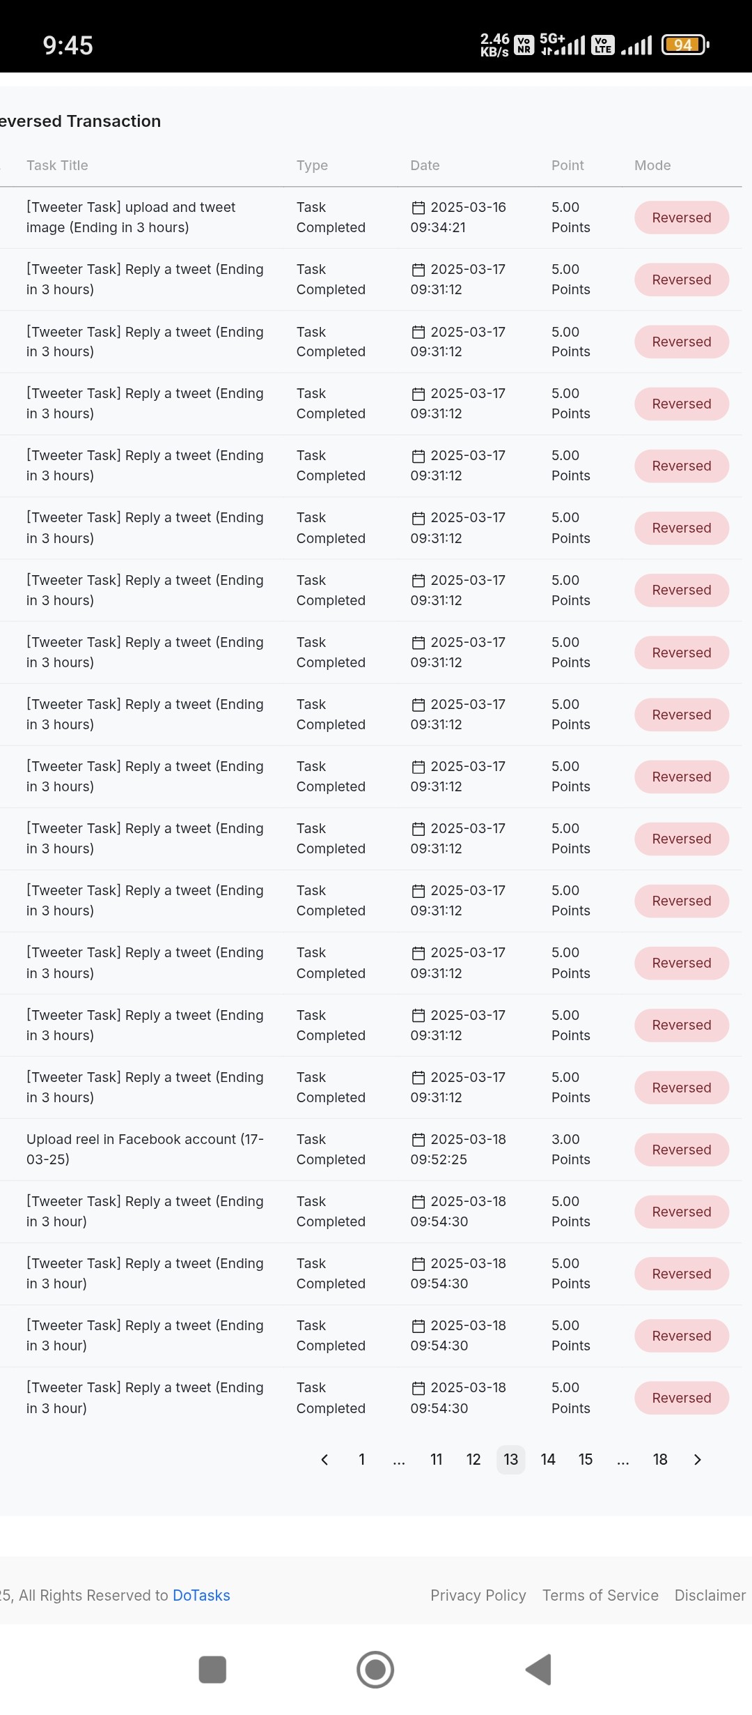Tap the battery indicator in status bar
This screenshot has width=752, height=1715.
click(x=685, y=45)
